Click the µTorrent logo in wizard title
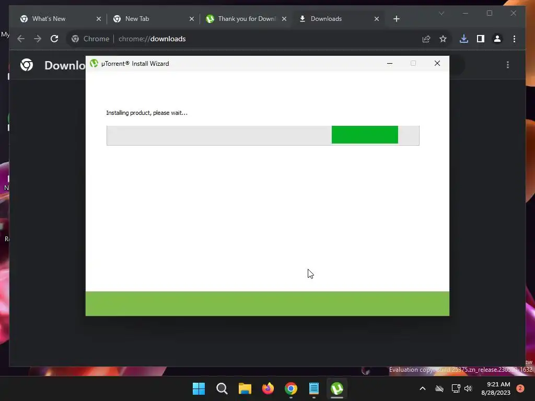The width and height of the screenshot is (535, 401). point(94,63)
